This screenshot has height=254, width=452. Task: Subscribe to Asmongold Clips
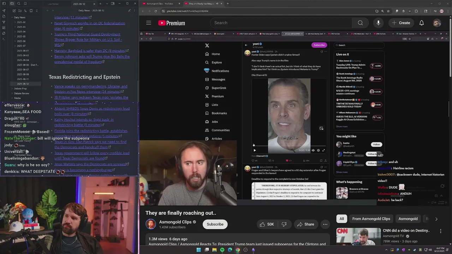(x=215, y=224)
